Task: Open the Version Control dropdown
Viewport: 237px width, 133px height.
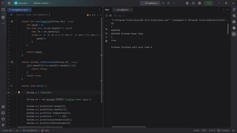Action: pos(42,3)
